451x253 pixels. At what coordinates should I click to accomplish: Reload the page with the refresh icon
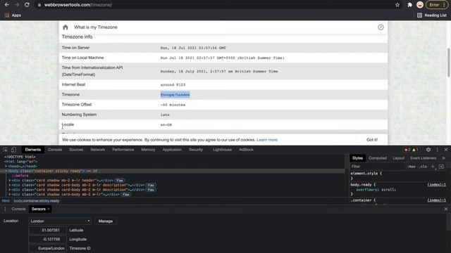27,5
